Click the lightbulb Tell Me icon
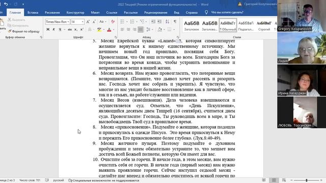 pyautogui.click(x=206, y=12)
